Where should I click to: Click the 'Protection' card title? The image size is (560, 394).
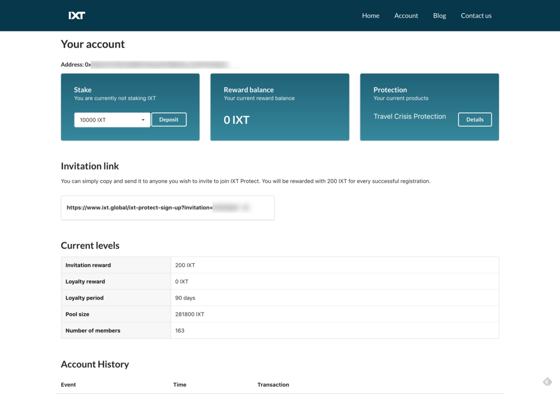(390, 90)
